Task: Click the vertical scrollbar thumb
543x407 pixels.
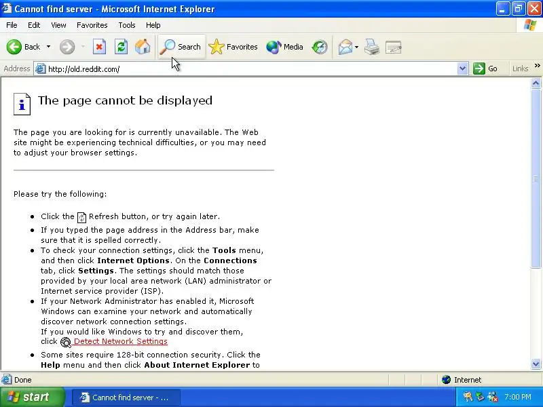Action: pyautogui.click(x=536, y=178)
